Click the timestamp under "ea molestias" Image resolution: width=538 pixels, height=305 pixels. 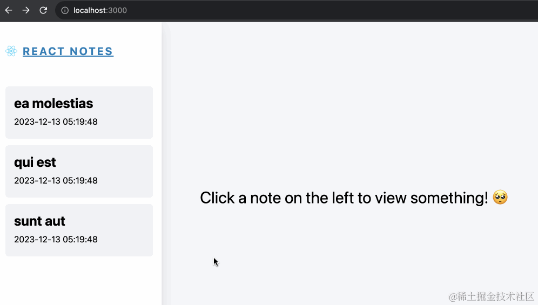(x=56, y=122)
